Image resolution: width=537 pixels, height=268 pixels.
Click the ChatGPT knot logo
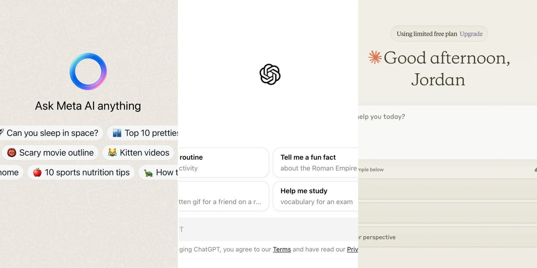[x=270, y=74]
